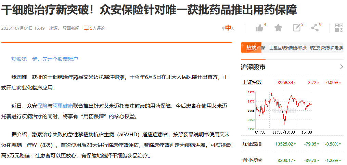
Task: Click the share icon
Action: click(315, 28)
